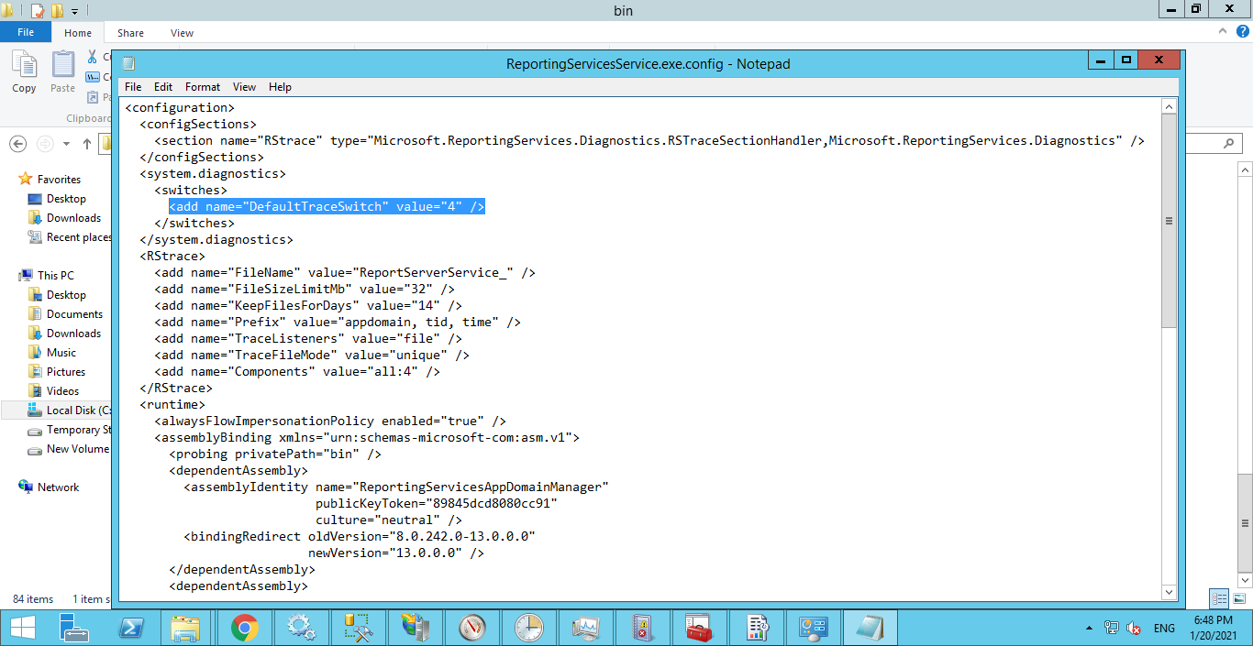Click the Windows Start button
Image resolution: width=1253 pixels, height=646 pixels.
22,628
